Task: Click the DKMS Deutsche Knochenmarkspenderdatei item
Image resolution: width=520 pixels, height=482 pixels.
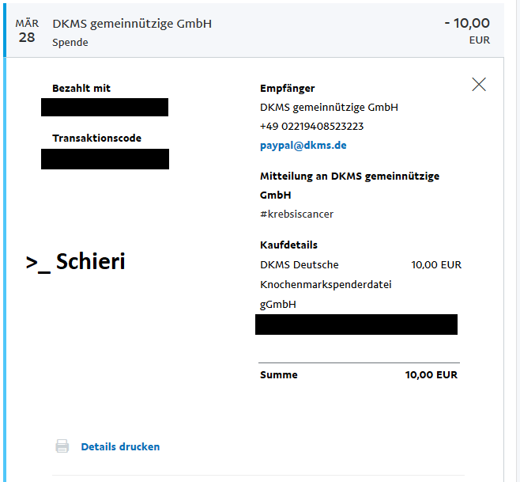Action: (326, 284)
